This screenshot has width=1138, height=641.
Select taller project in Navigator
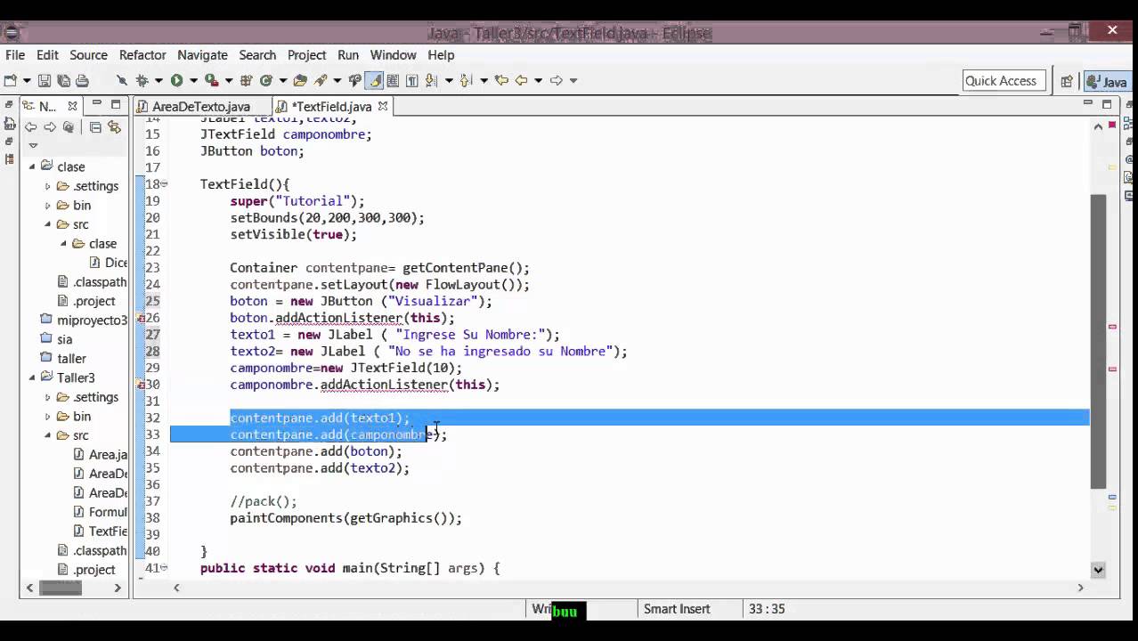click(x=71, y=359)
